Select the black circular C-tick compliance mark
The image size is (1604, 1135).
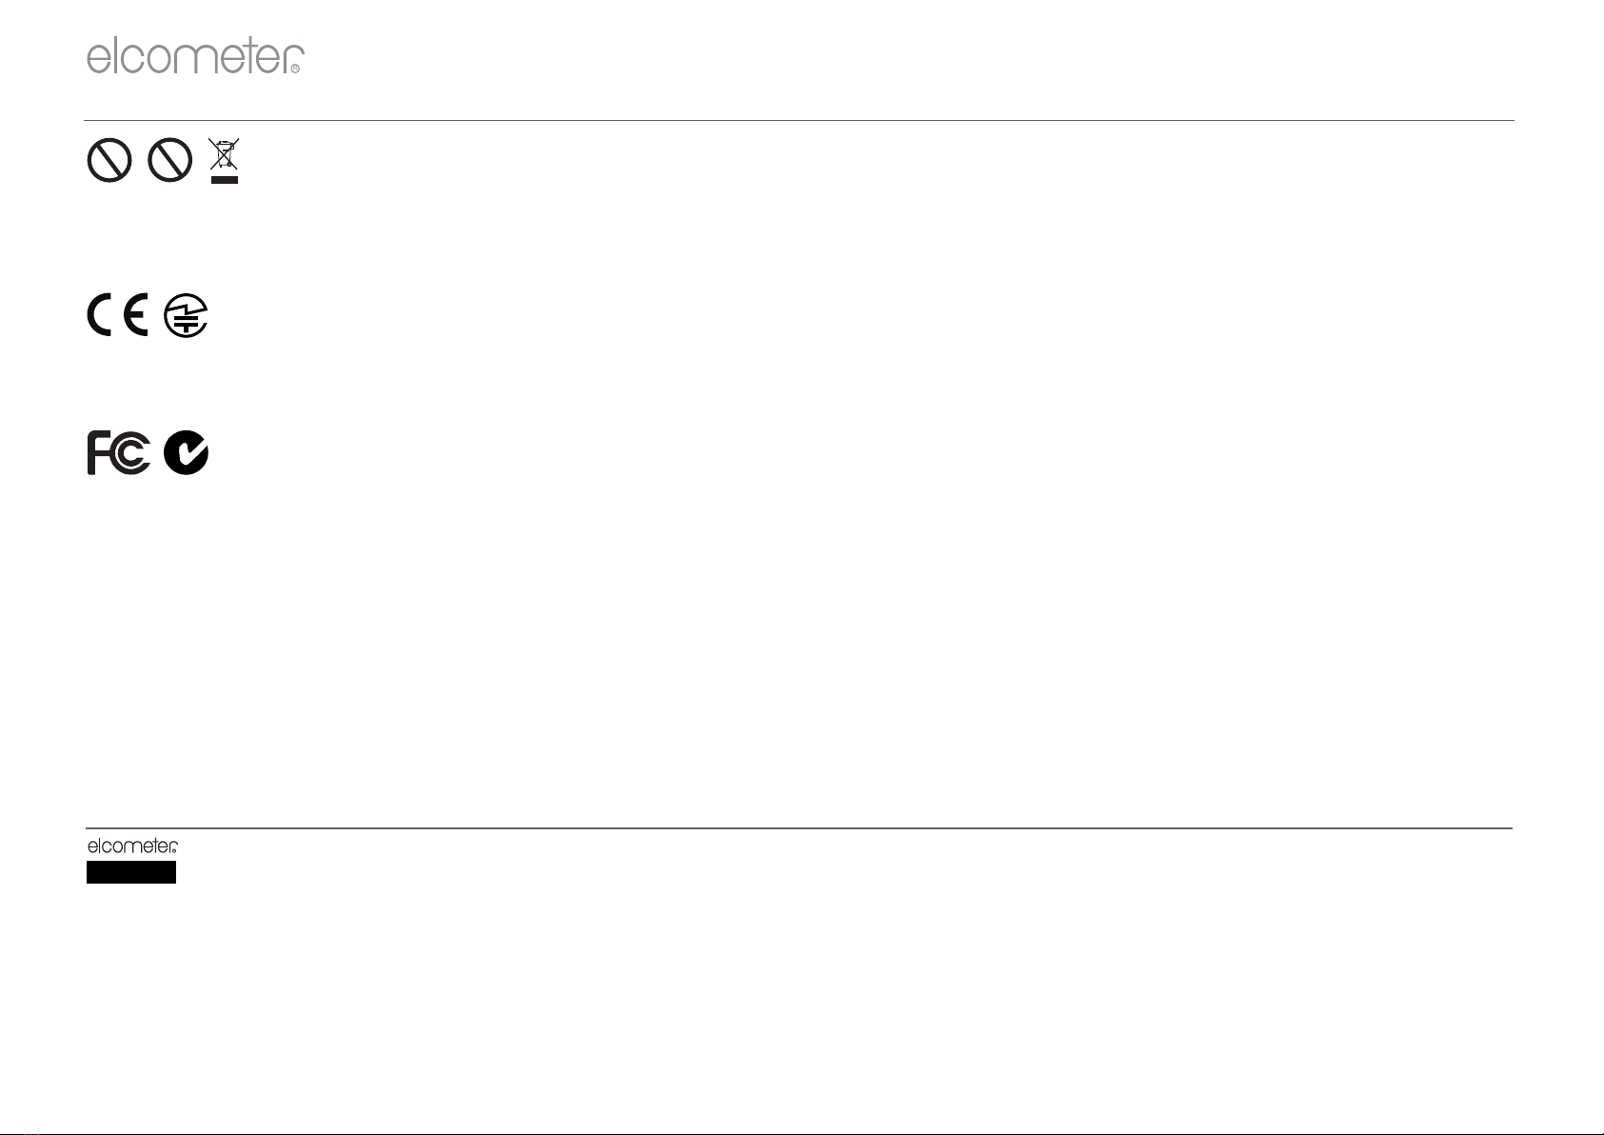pos(187,453)
